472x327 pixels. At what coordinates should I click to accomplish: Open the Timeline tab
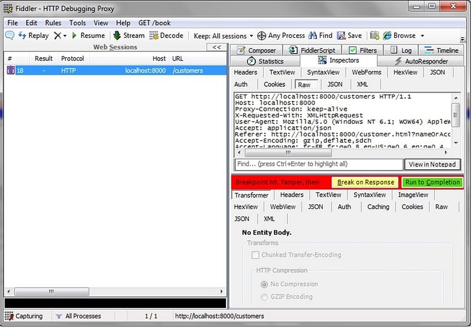[441, 50]
